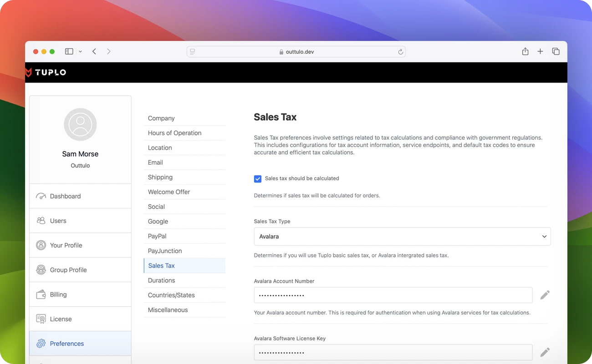Select Shipping preferences section

[x=184, y=177]
